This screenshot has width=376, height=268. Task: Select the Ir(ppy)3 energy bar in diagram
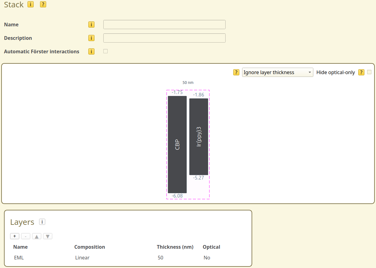pyautogui.click(x=199, y=137)
